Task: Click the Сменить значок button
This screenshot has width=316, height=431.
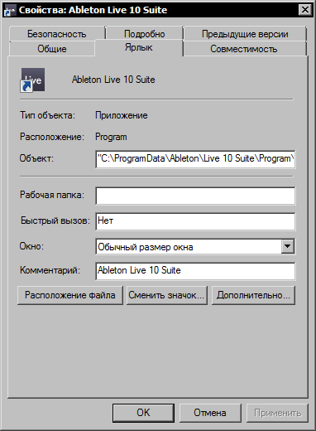Action: pos(166,295)
